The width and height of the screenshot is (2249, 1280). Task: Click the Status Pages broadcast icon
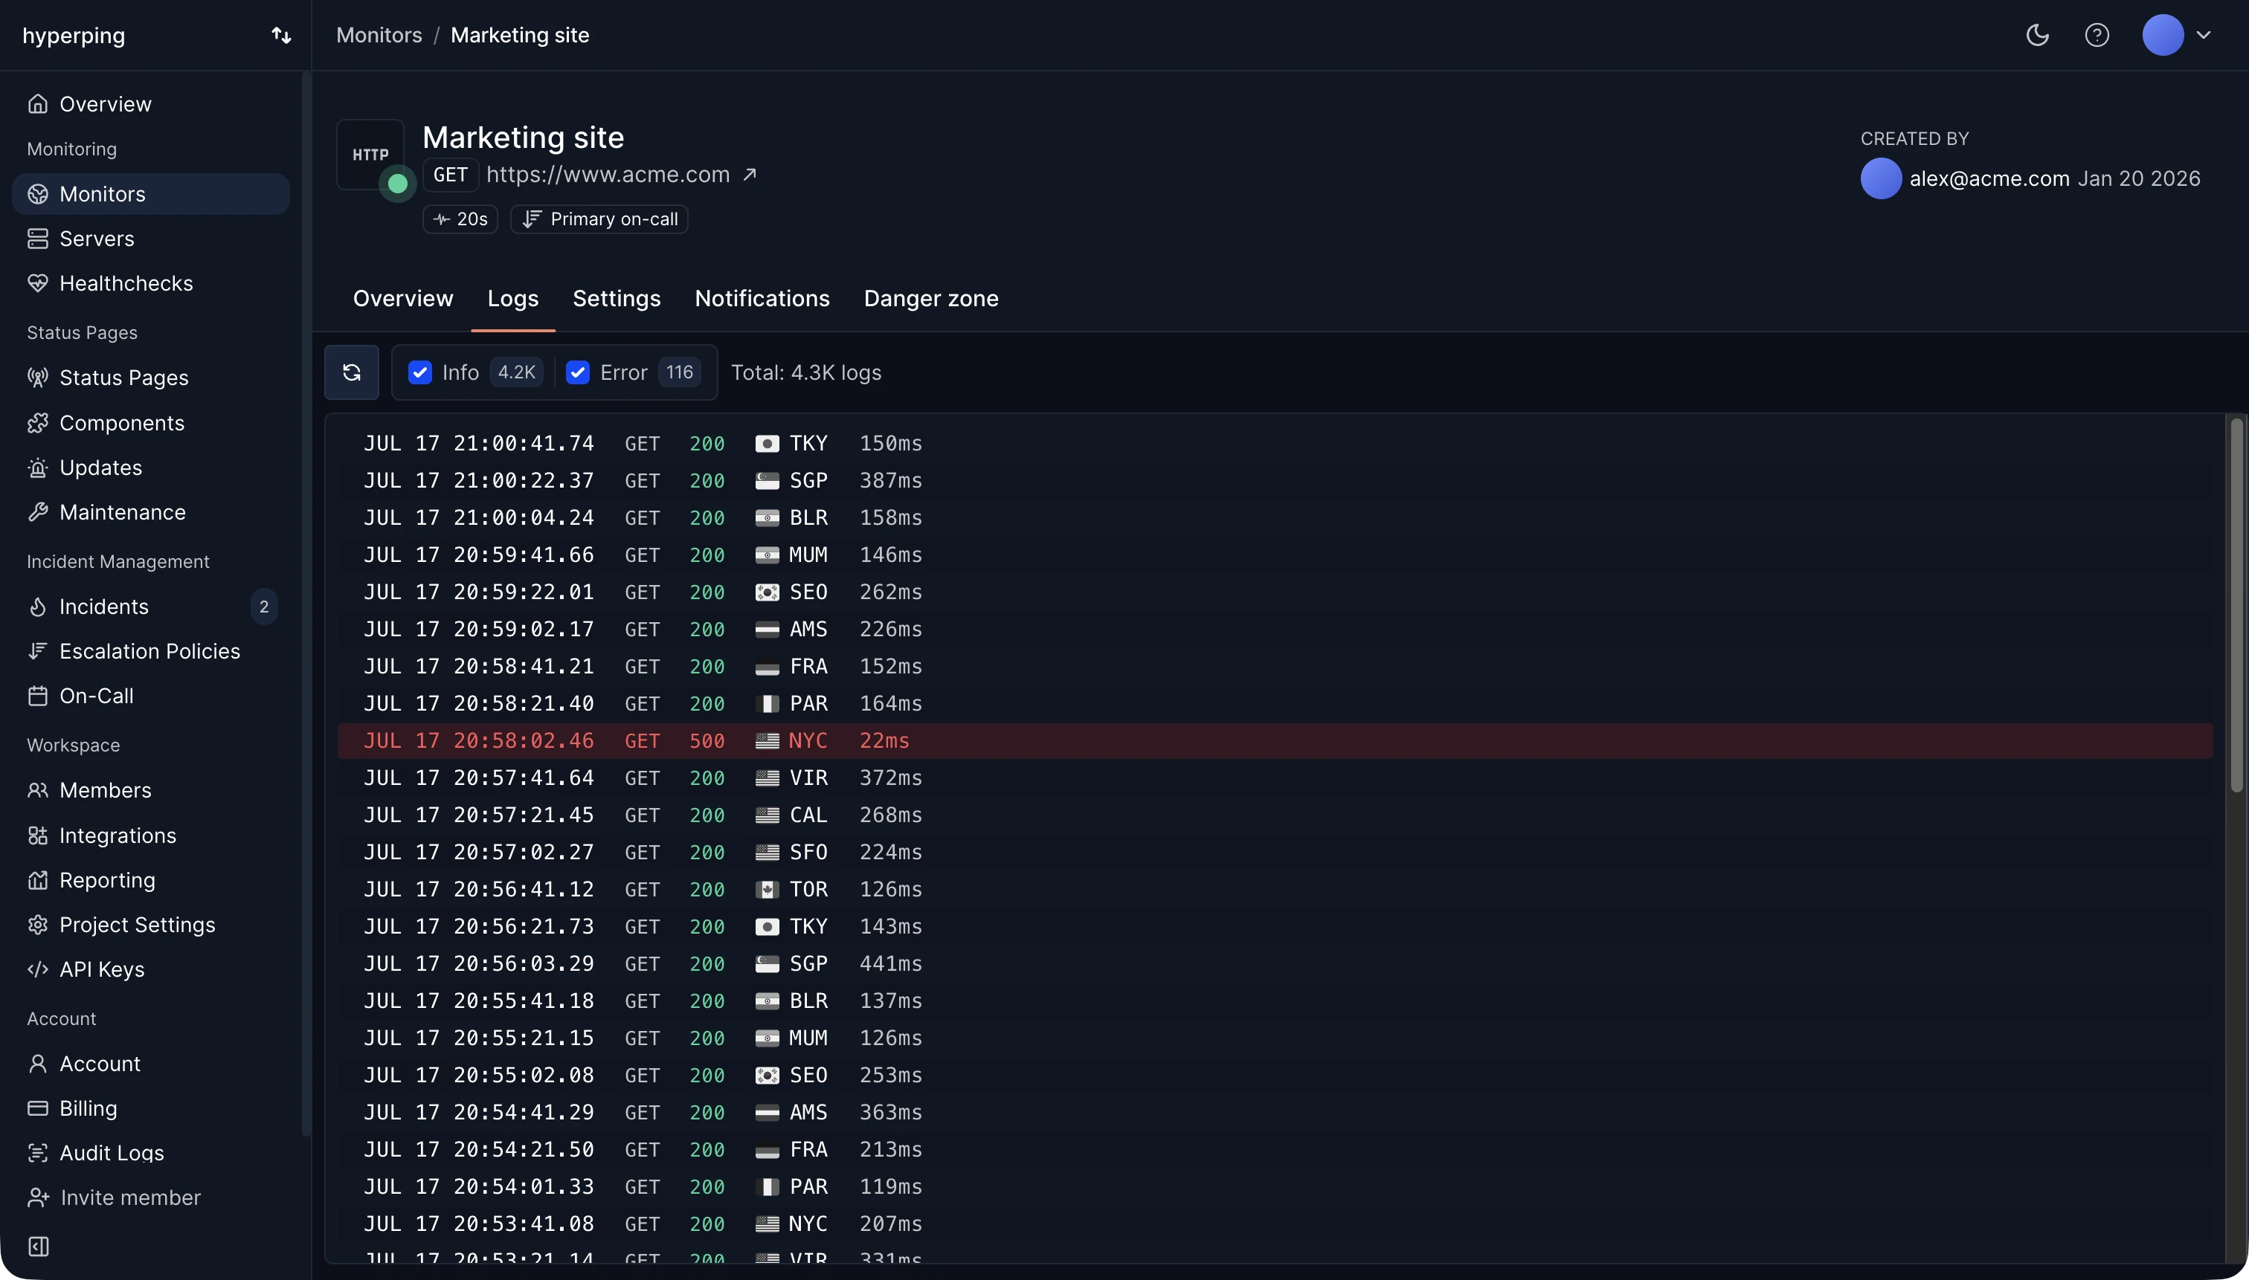coord(38,377)
